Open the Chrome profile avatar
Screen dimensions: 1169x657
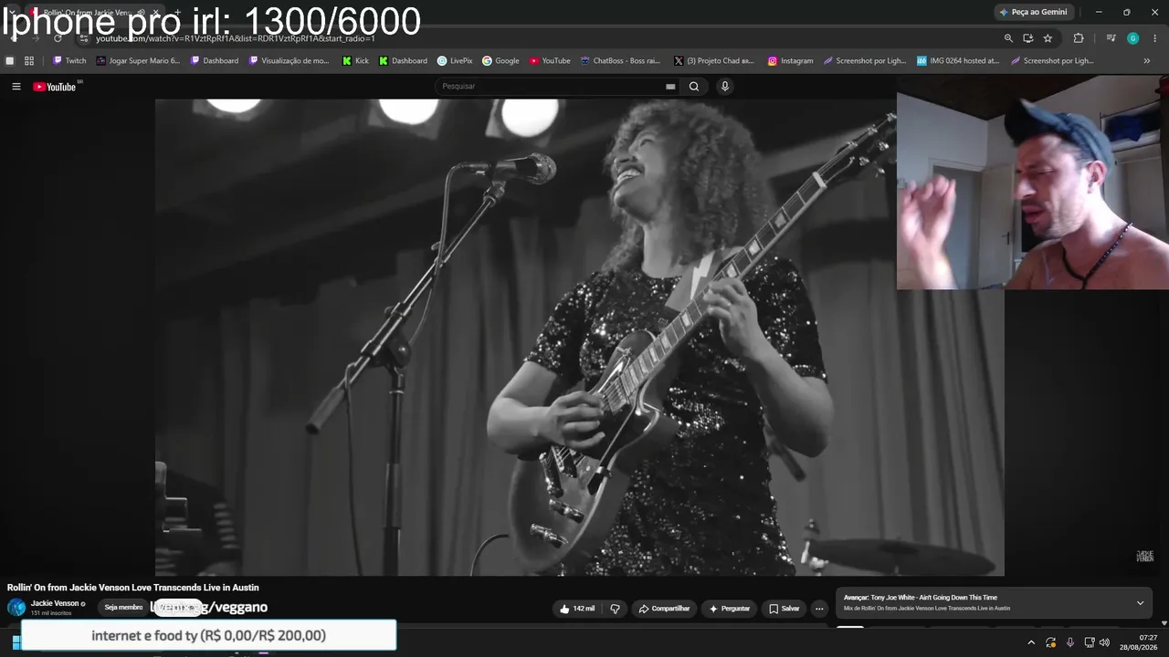coord(1132,38)
